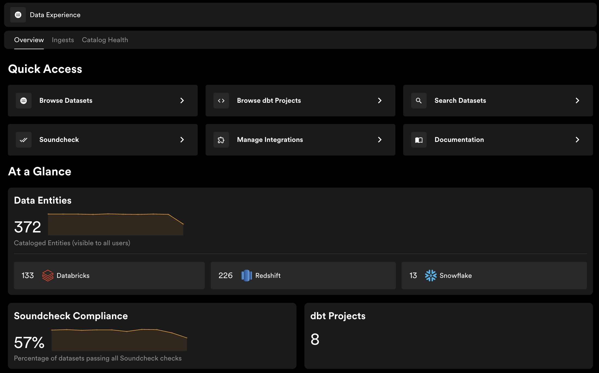Screen dimensions: 599x373
Task: Switch to the Overview tab
Action: click(29, 40)
